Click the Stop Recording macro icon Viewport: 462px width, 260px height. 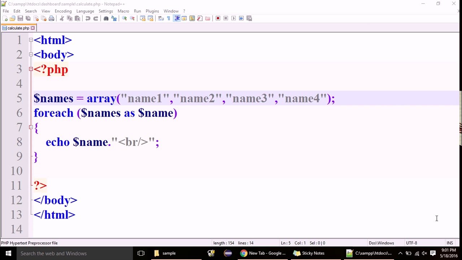pyautogui.click(x=226, y=18)
